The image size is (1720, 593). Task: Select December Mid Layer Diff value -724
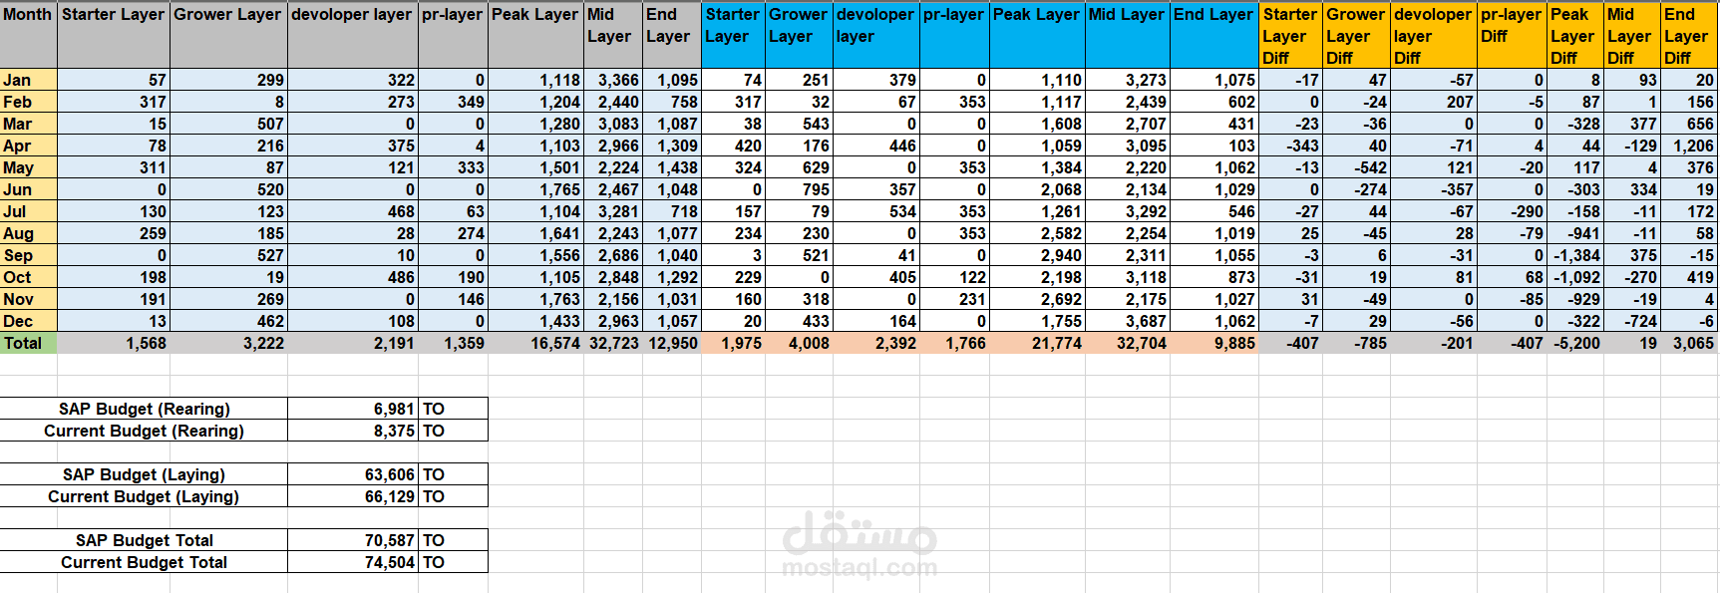tap(1632, 321)
